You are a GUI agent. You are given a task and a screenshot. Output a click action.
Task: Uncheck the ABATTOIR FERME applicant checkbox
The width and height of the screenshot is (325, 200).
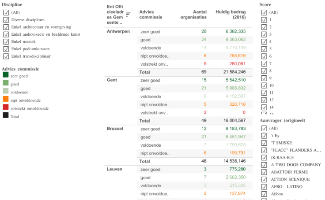click(x=264, y=172)
